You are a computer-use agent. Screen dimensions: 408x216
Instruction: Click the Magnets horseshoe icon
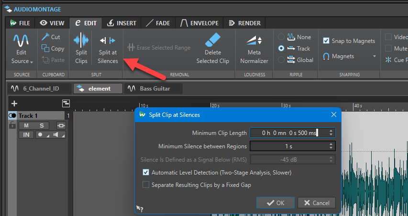(x=326, y=56)
